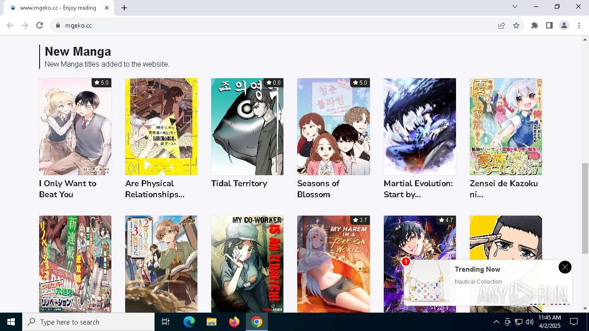Image resolution: width=589 pixels, height=331 pixels.
Task: Reload the mgeko.cc page
Action: [x=40, y=25]
